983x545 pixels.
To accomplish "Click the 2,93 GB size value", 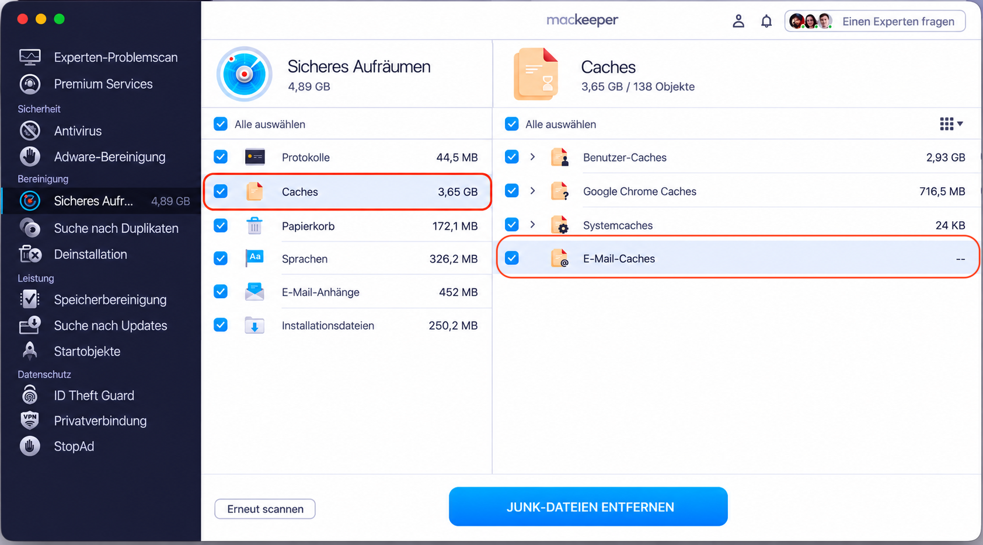I will pyautogui.click(x=946, y=158).
